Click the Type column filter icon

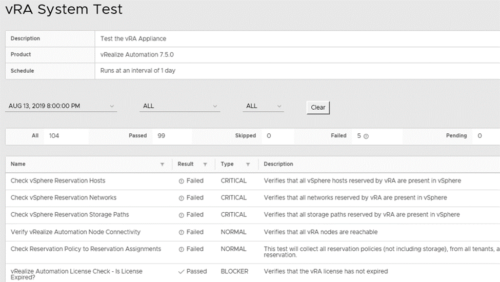(x=248, y=165)
